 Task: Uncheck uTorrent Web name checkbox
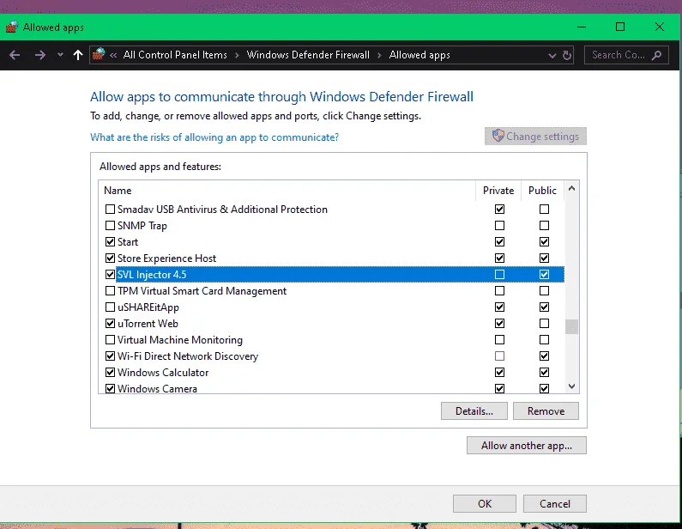110,324
